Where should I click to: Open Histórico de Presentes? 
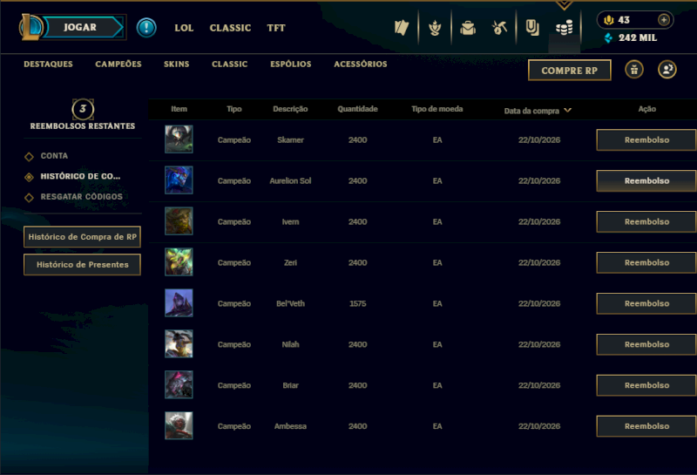(82, 265)
